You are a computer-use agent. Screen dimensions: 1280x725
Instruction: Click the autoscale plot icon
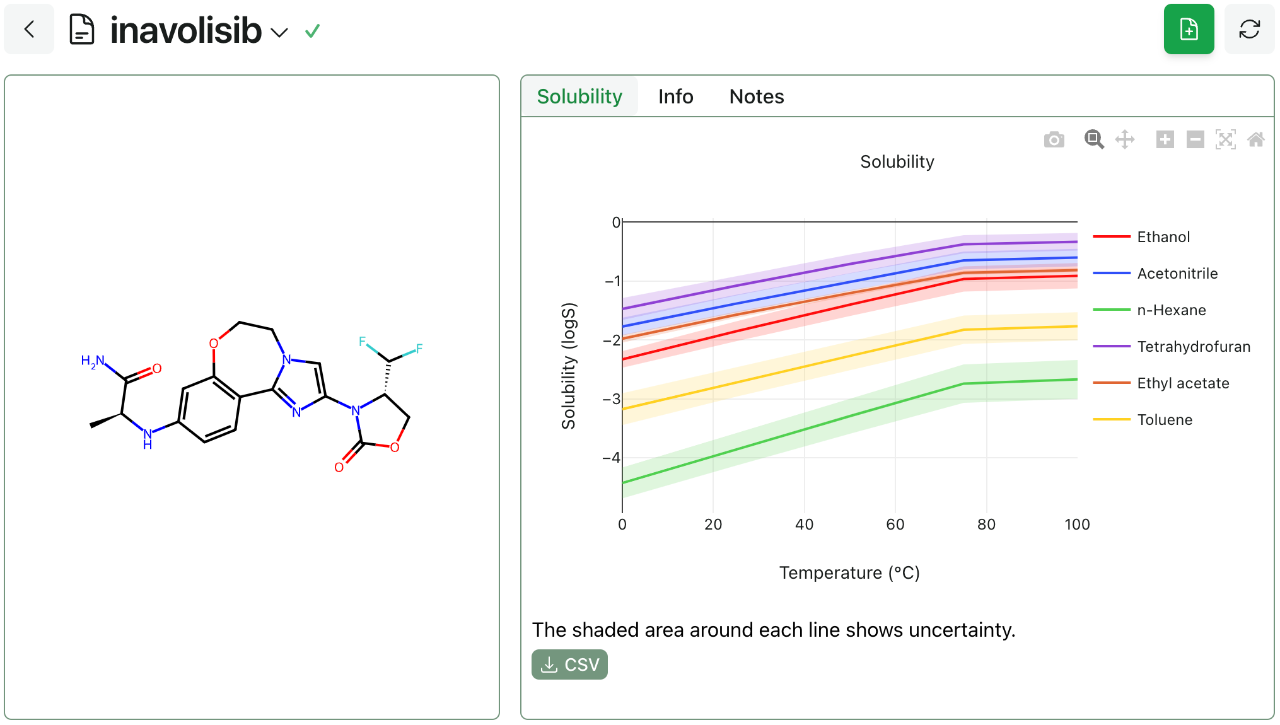(x=1225, y=139)
